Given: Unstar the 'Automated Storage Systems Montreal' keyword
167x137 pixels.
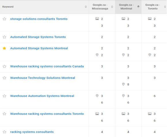Looking at the screenshot, I should point(4,48).
